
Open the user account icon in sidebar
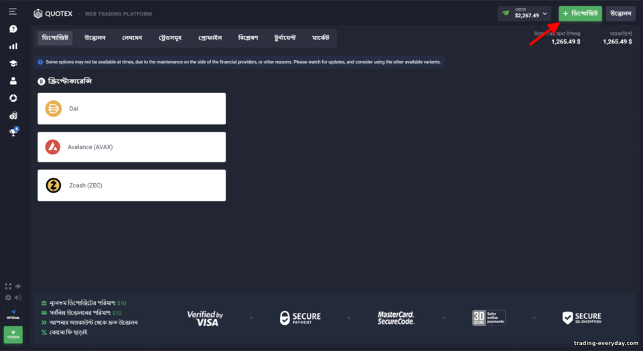click(x=13, y=81)
